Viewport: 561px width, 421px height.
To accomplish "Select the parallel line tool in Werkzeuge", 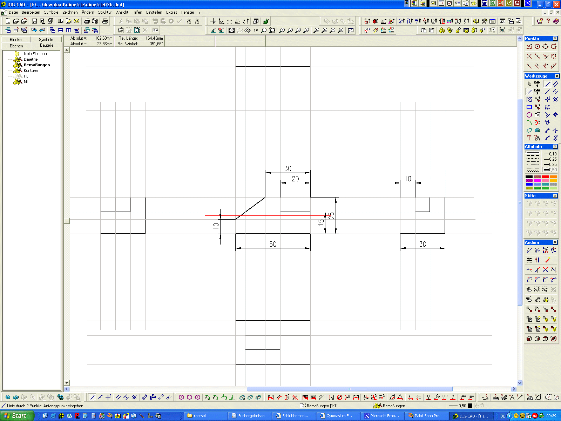I will (x=555, y=84).
